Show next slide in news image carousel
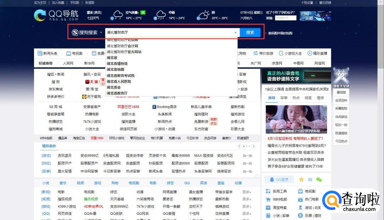Image resolution: width=384 pixels, height=220 pixels. point(325,119)
